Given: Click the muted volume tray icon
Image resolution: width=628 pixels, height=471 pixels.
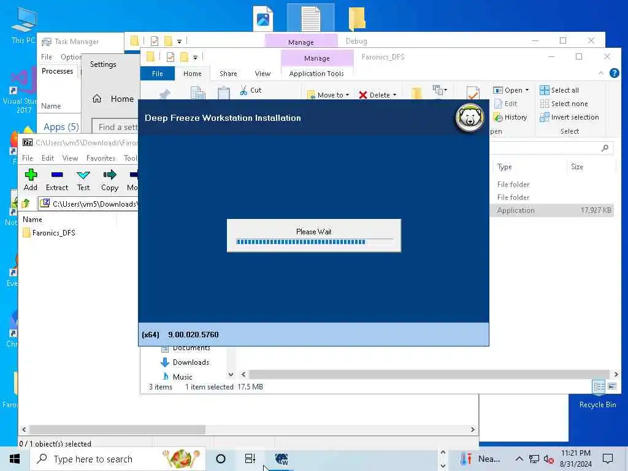Looking at the screenshot, I should [x=549, y=459].
